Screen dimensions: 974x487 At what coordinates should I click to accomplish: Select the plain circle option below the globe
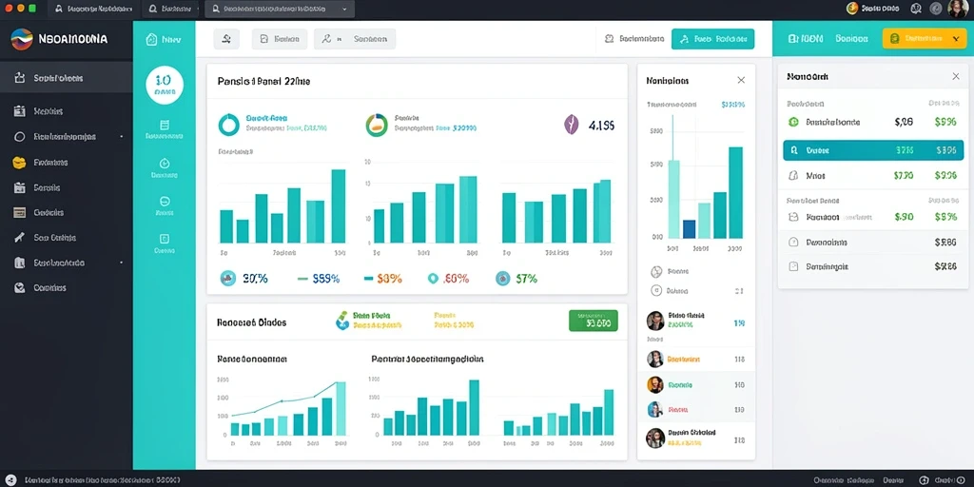pos(656,290)
